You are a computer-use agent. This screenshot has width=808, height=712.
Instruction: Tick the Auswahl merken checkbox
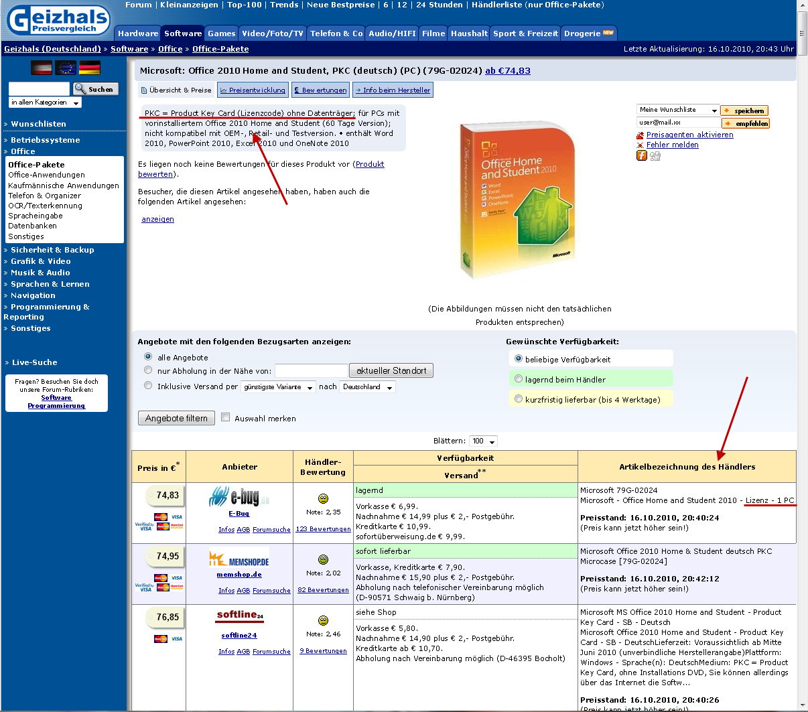pyautogui.click(x=226, y=417)
